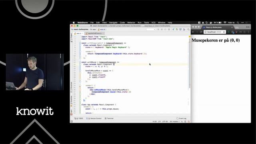
Task: Click the localhost:3000 address bar
Action: (215, 32)
